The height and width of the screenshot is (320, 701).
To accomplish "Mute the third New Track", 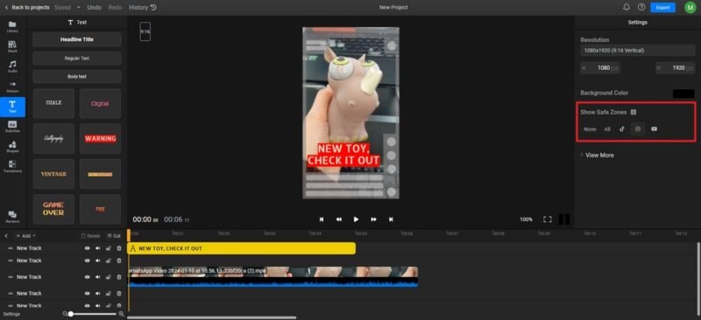I will tap(98, 277).
